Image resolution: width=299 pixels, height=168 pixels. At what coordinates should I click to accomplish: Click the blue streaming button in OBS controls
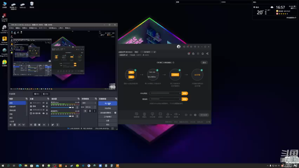108,103
